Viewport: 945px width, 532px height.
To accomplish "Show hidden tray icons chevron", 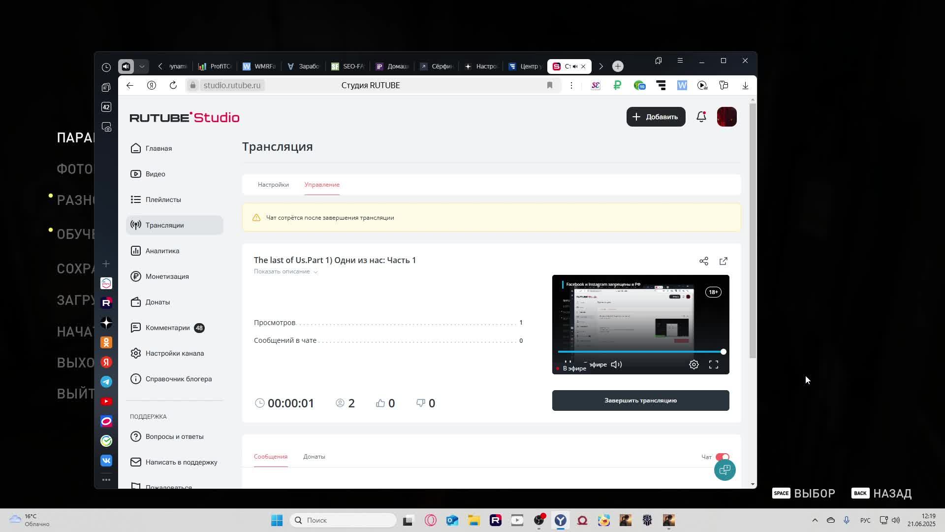I will coord(815,520).
